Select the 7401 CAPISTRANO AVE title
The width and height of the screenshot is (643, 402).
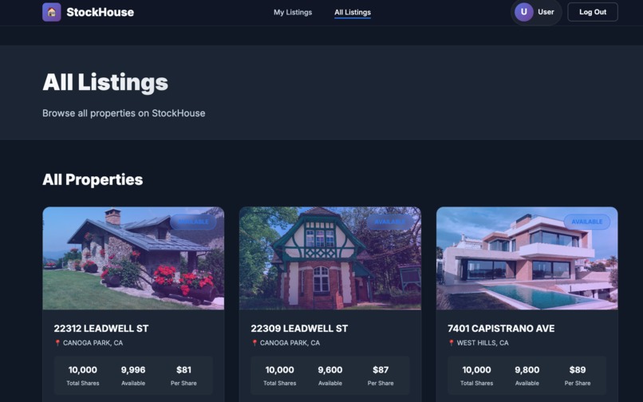501,329
